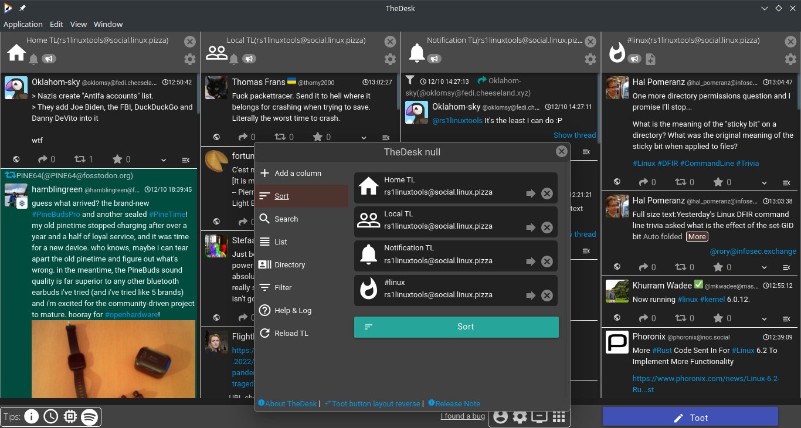Screen dimensions: 801x428
Task: Open the About TheDesk link
Action: pyautogui.click(x=287, y=403)
